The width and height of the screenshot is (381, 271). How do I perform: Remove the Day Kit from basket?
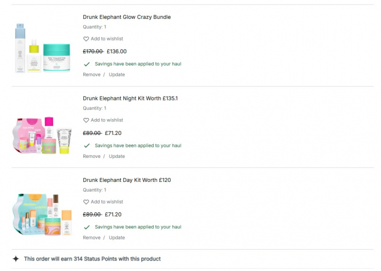[x=91, y=238]
